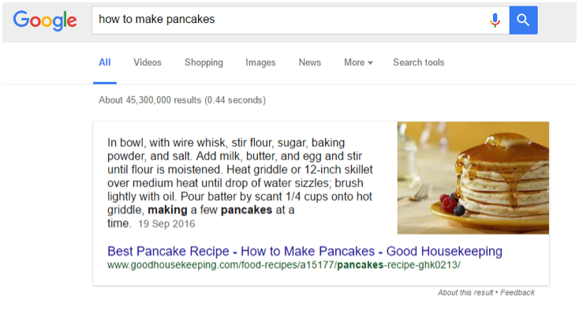Open Best Pancake Recipe Good Housekeeping link

305,251
